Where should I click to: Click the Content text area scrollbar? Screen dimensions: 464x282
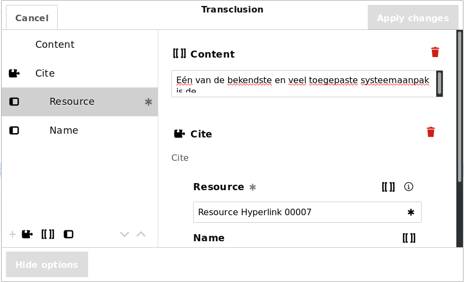pos(440,84)
